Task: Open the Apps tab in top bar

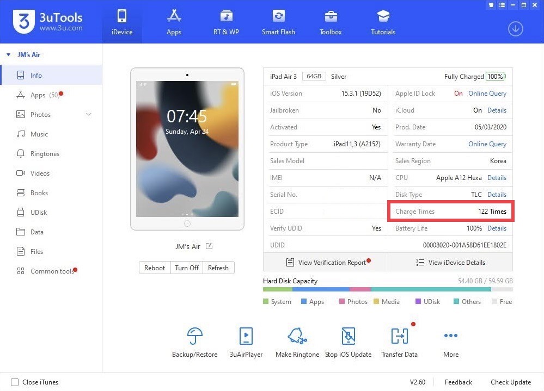Action: [174, 22]
